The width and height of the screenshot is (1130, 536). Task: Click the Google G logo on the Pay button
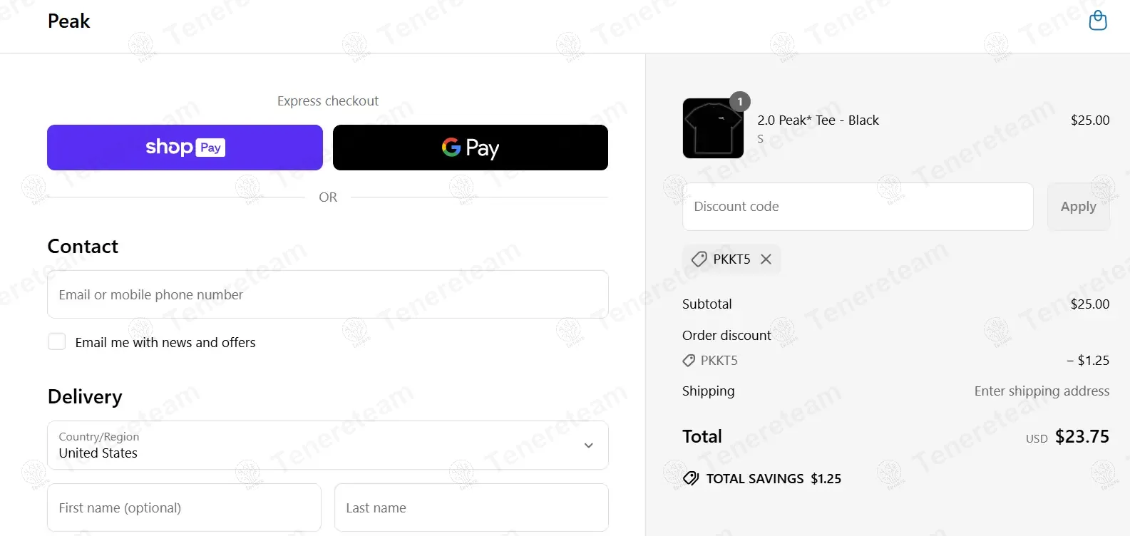coord(451,147)
